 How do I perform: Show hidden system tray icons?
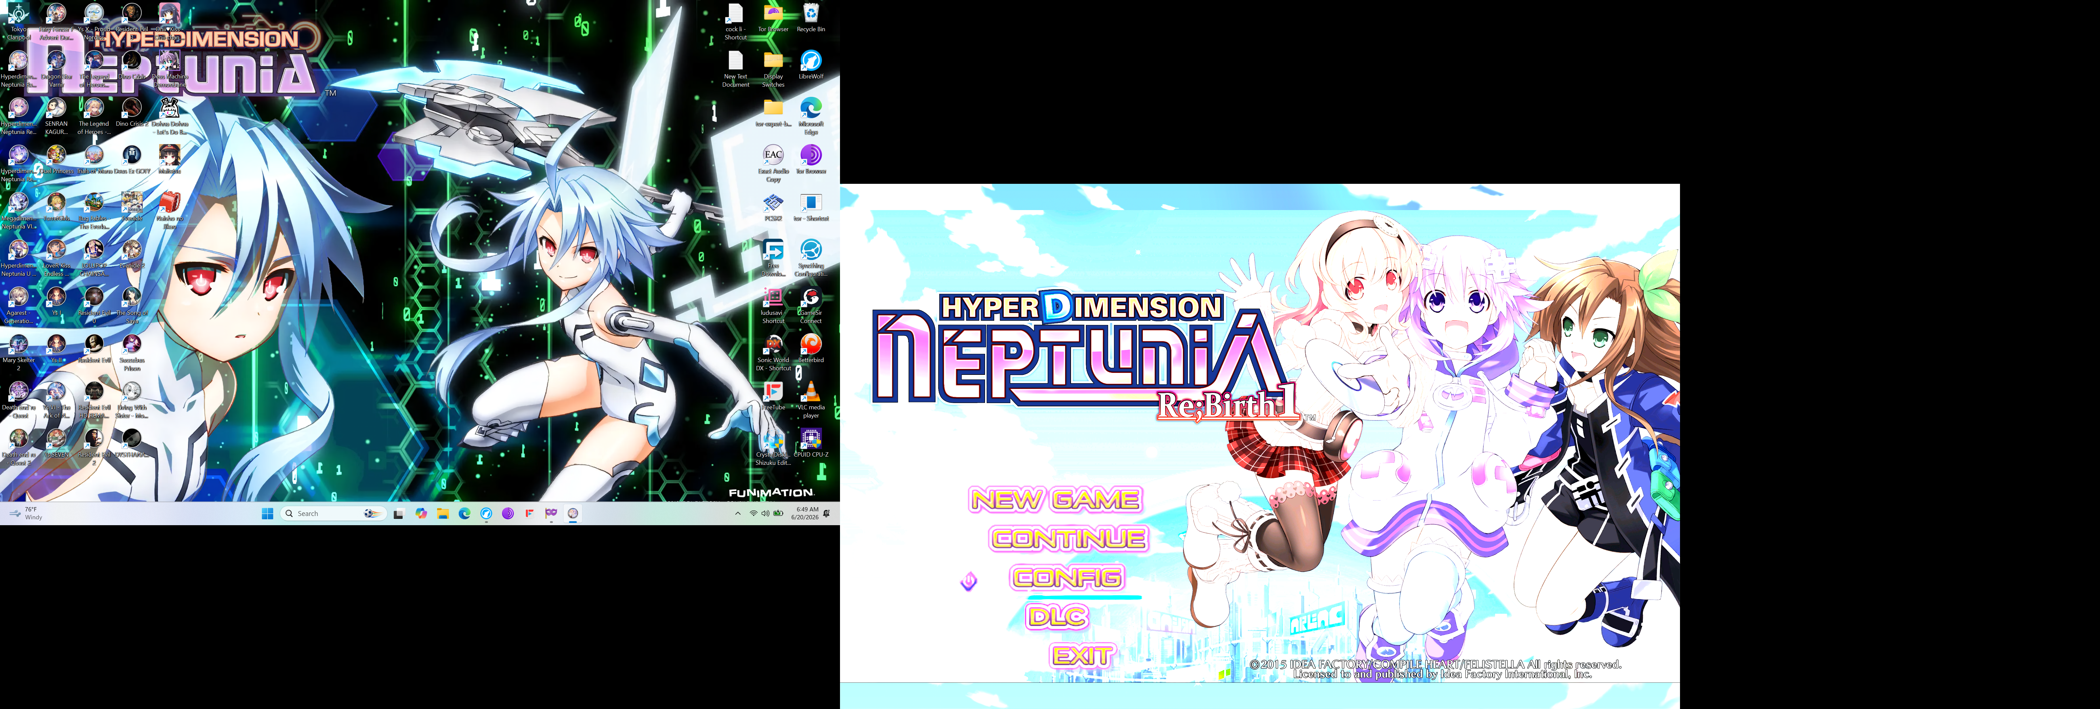point(738,513)
